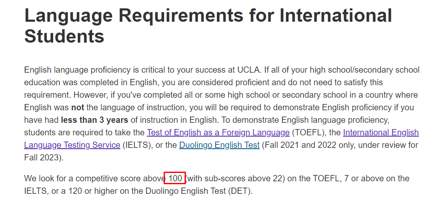This screenshot has height=203, width=432.
Task: Click the red-boxed number 100
Action: tap(175, 178)
